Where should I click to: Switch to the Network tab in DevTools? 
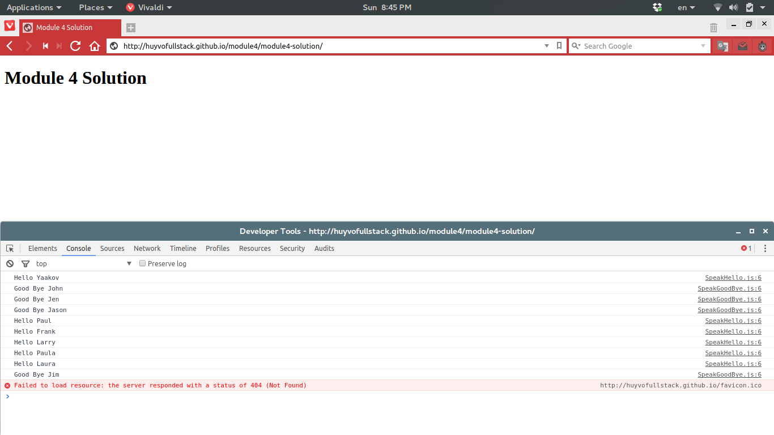pos(147,248)
